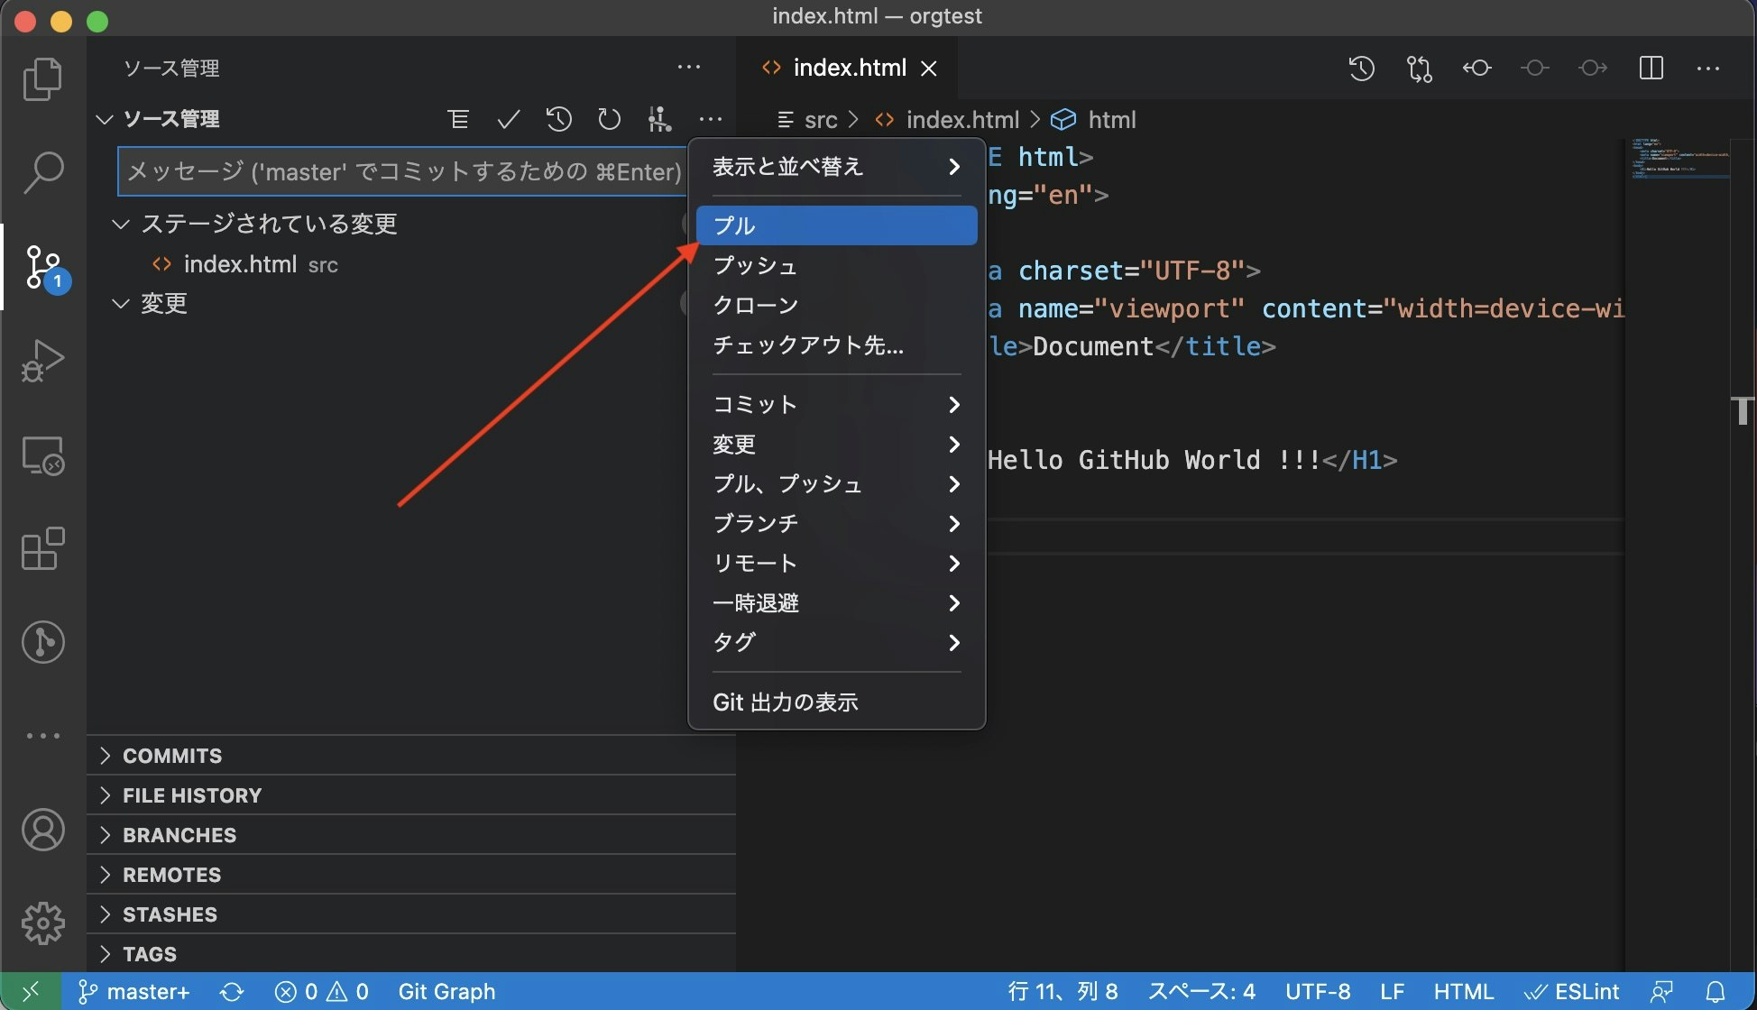This screenshot has width=1757, height=1010.
Task: Click the master+ branch in status bar
Action: click(135, 992)
